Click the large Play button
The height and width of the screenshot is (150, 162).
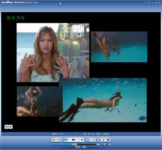pos(74,140)
